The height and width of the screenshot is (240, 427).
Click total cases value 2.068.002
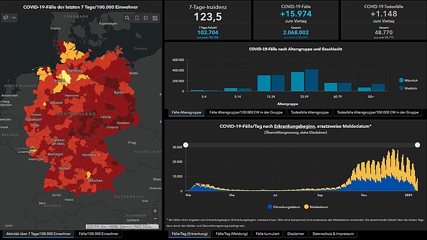[x=295, y=32]
